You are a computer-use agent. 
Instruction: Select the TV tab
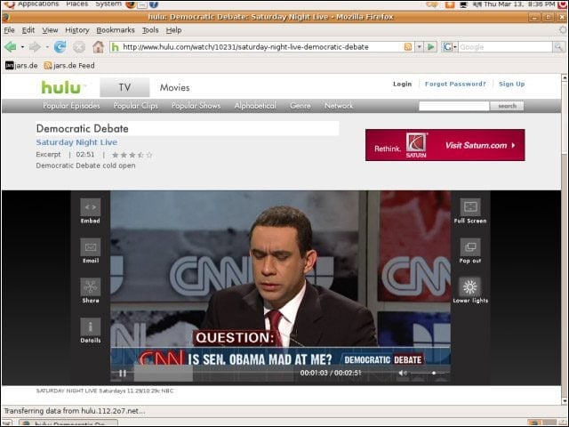click(124, 87)
